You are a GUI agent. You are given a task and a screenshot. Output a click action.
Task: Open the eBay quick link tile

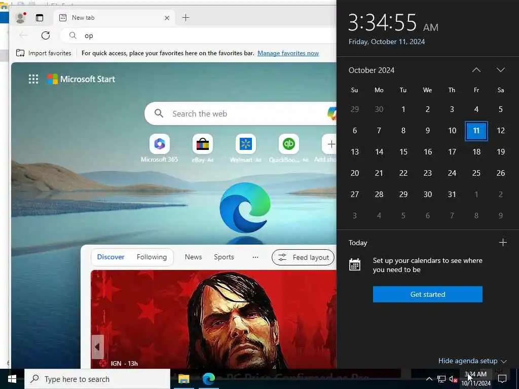pyautogui.click(x=203, y=148)
